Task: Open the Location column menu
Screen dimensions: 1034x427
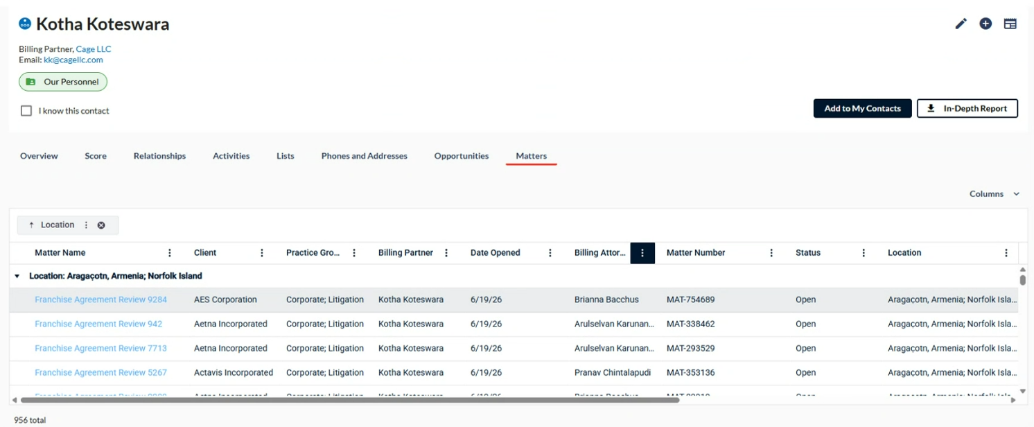Action: (x=1006, y=253)
